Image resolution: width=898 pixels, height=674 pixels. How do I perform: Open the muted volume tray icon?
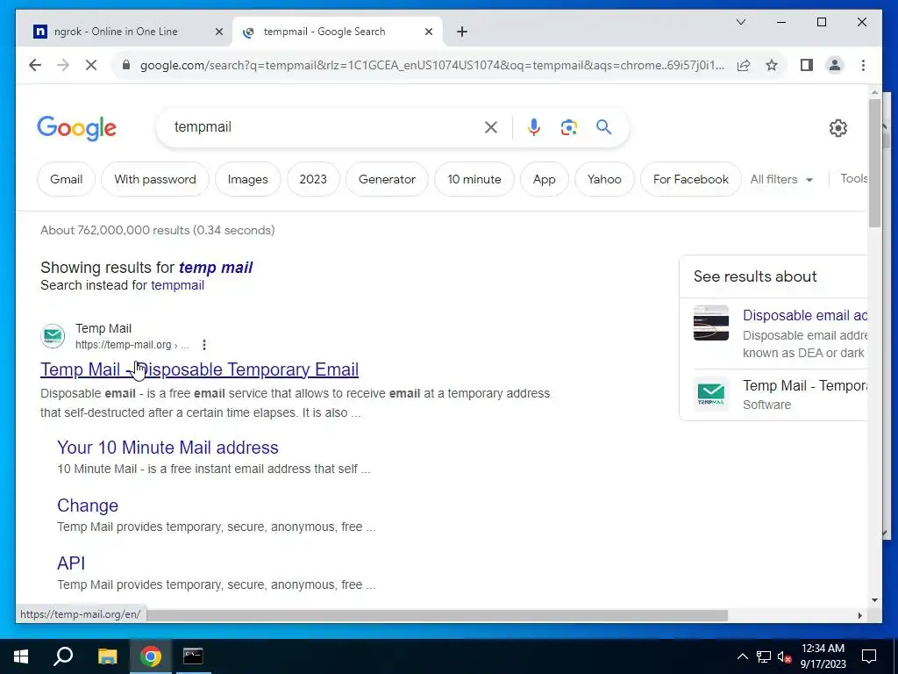coord(784,656)
